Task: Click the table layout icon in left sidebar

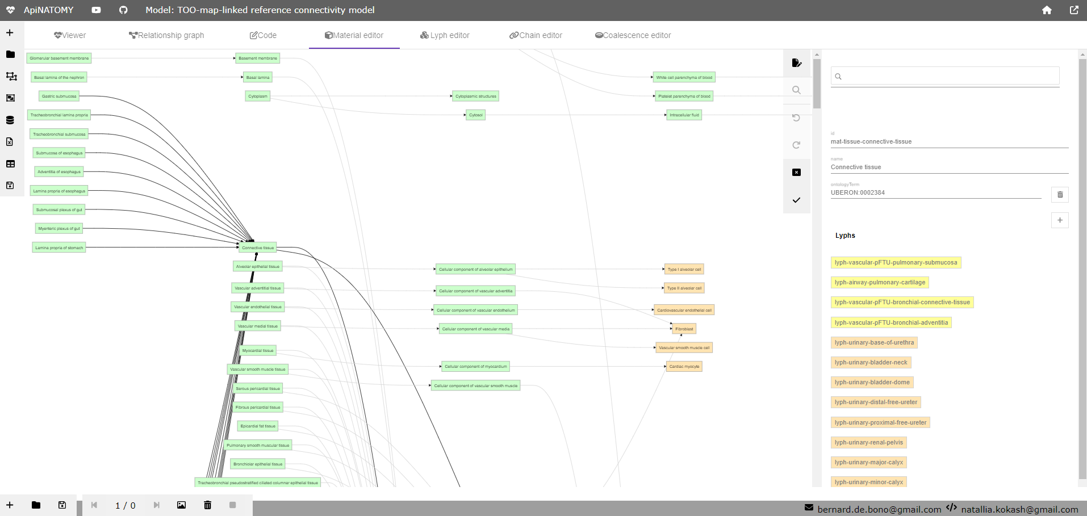Action: coord(10,164)
